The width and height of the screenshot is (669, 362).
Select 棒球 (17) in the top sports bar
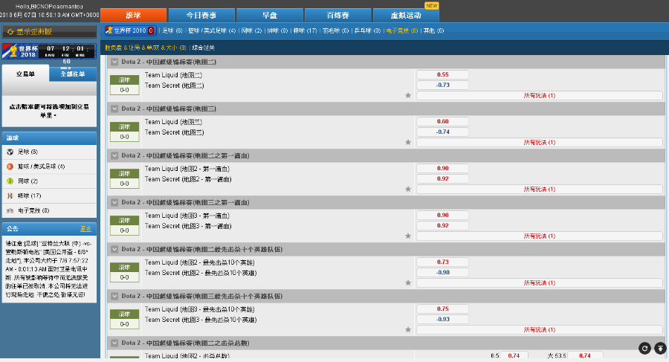point(305,30)
